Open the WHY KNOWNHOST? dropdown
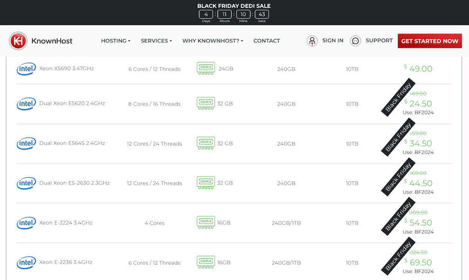Viewport: 469px width, 280px height. tap(212, 41)
